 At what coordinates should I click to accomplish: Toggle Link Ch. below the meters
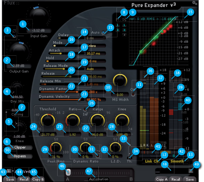pyautogui.click(x=152, y=161)
